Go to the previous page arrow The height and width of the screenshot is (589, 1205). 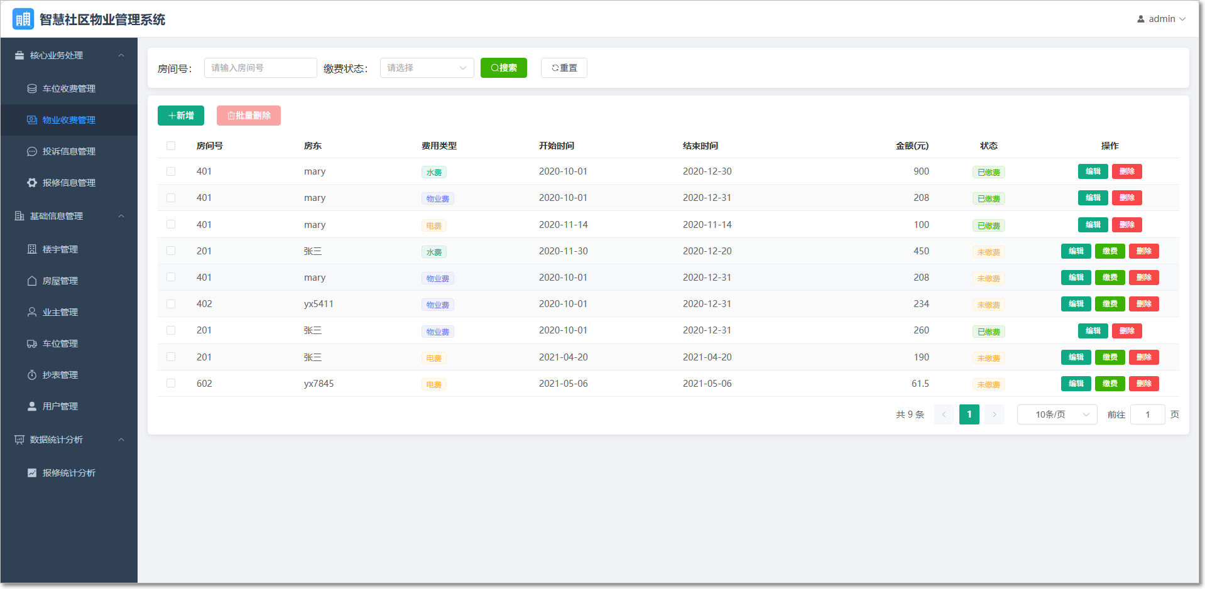[x=944, y=414]
